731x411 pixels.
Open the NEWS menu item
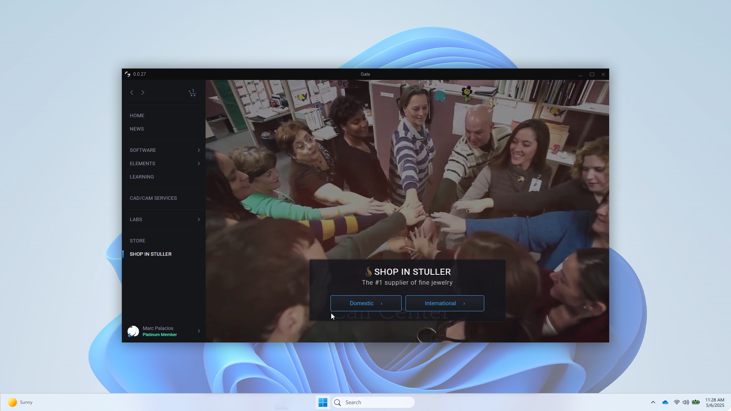[x=137, y=129]
